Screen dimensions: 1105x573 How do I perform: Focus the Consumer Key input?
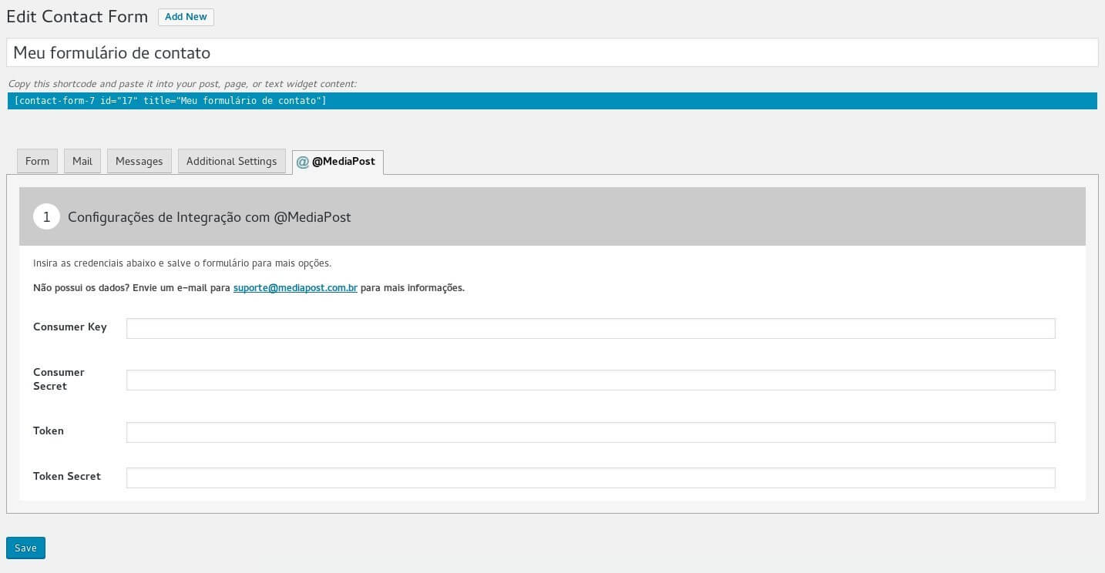coord(590,328)
